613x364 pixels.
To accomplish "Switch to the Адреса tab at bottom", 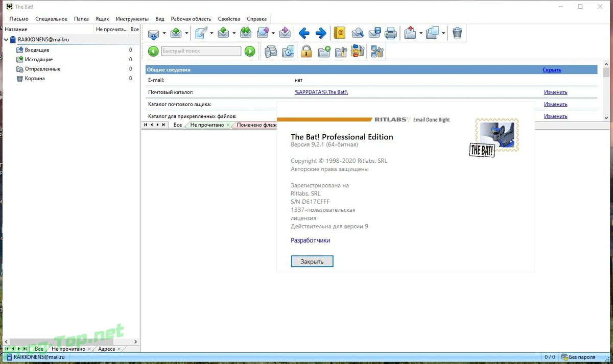I will pos(106,349).
